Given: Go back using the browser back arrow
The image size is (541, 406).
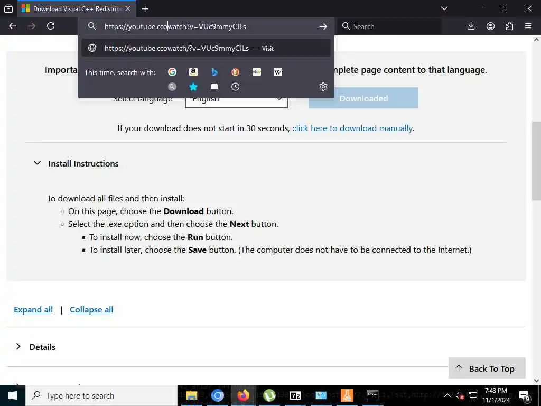Looking at the screenshot, I should [x=13, y=26].
